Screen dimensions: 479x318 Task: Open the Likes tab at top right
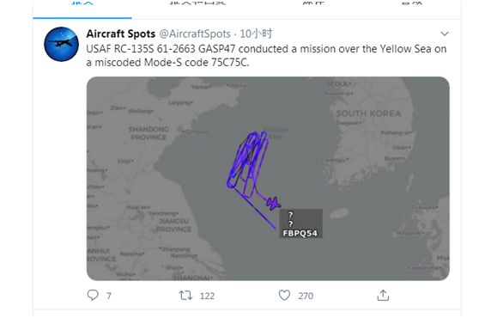tap(412, 3)
